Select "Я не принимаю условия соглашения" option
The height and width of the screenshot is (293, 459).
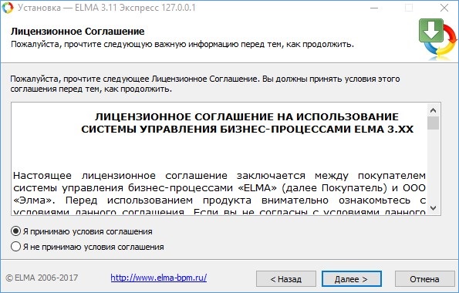click(x=15, y=247)
